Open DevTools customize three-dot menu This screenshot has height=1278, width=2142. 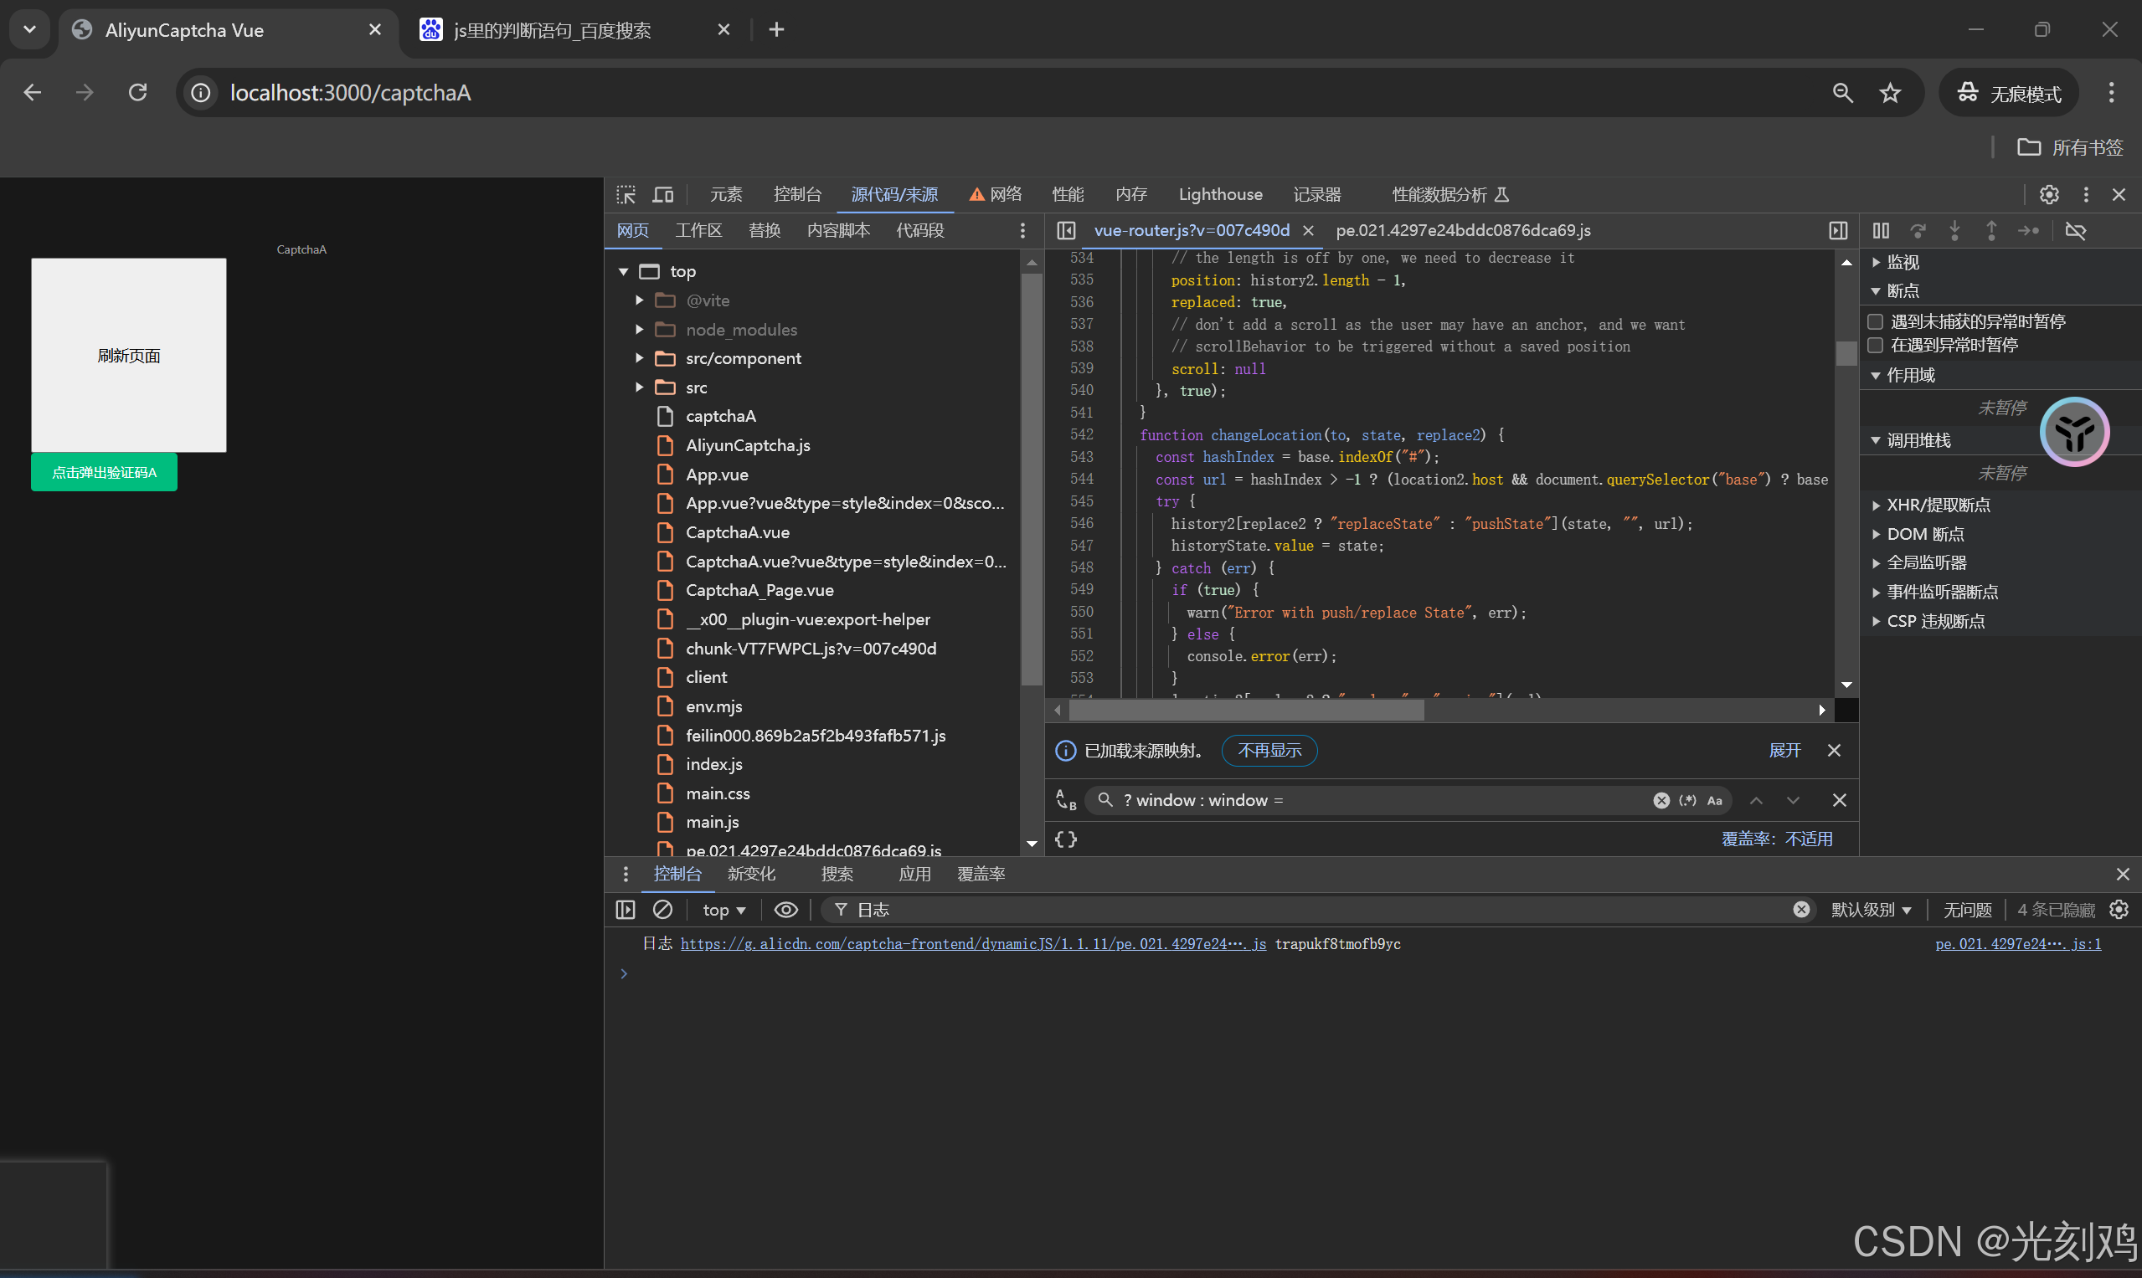[2086, 195]
